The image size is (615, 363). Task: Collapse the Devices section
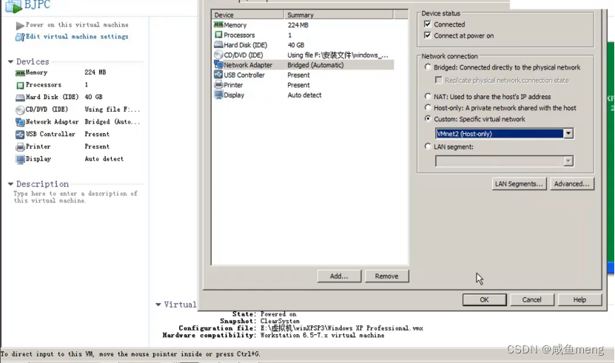pos(10,61)
